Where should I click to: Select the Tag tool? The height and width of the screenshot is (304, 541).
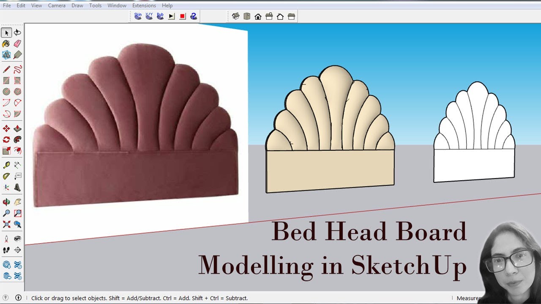click(17, 54)
